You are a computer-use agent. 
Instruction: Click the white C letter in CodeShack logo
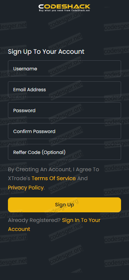41,7
